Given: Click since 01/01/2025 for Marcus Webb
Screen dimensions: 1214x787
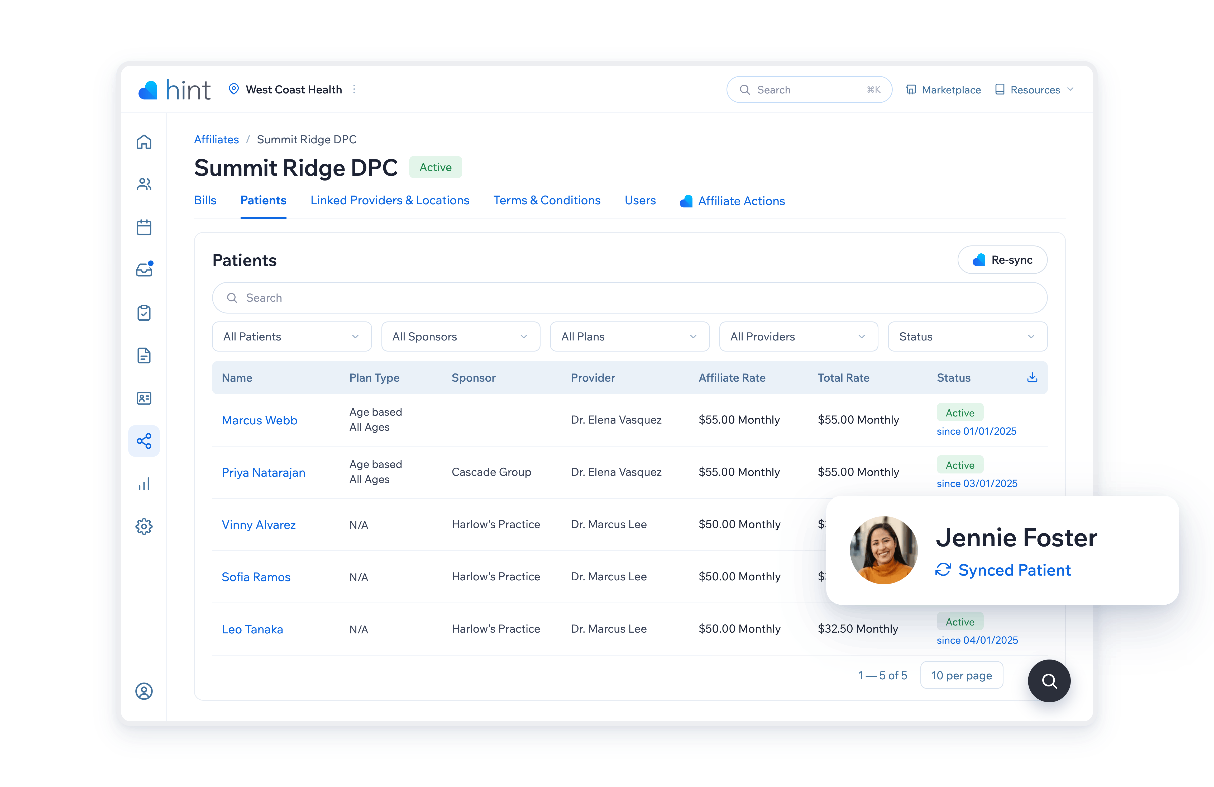Looking at the screenshot, I should pos(976,431).
